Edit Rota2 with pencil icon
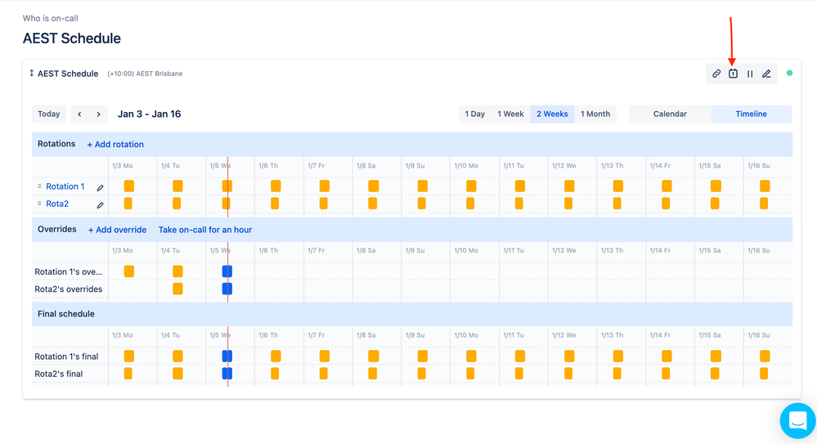The width and height of the screenshot is (817, 444). (x=100, y=205)
